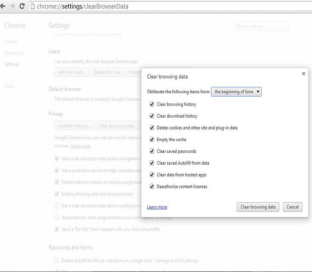The image size is (312, 272).
Task: Open the dialog's Learn more link
Action: click(x=157, y=207)
